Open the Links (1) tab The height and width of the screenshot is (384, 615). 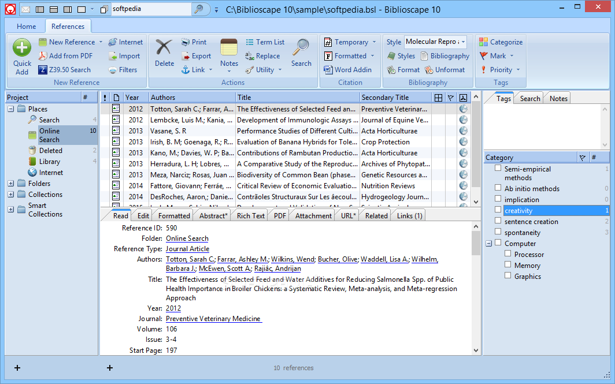tap(409, 215)
